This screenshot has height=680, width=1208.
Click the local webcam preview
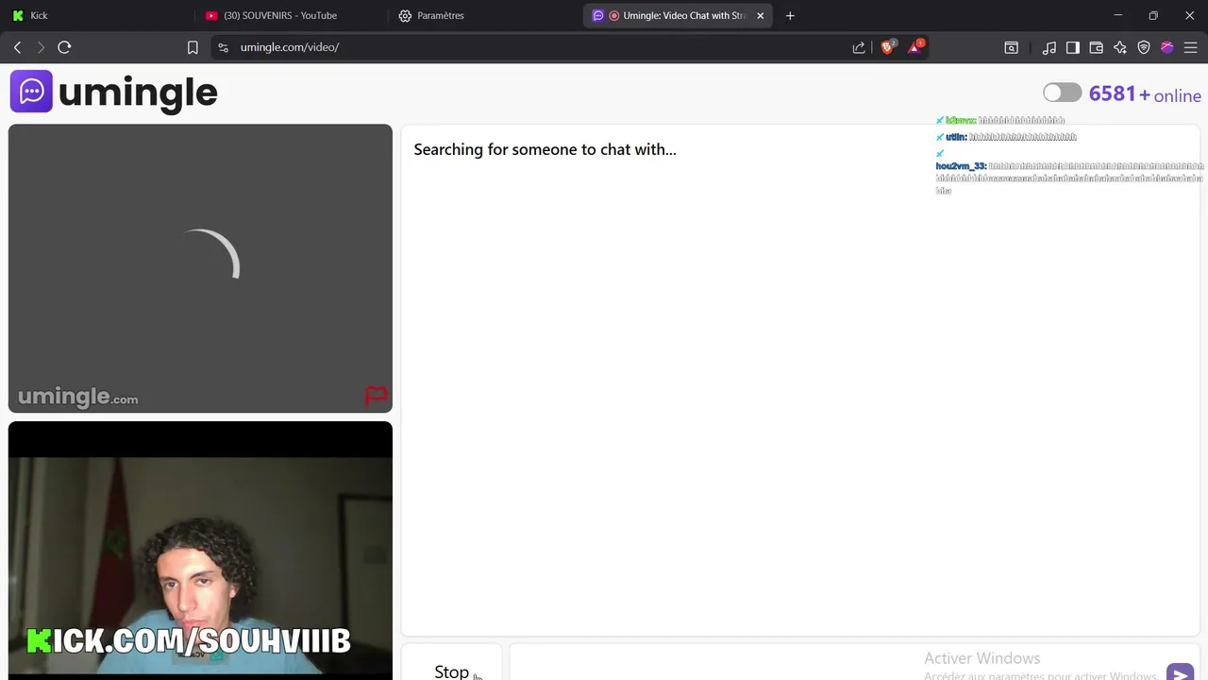pyautogui.click(x=200, y=551)
